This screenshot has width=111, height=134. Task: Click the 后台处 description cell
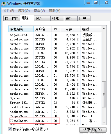click(89, 39)
